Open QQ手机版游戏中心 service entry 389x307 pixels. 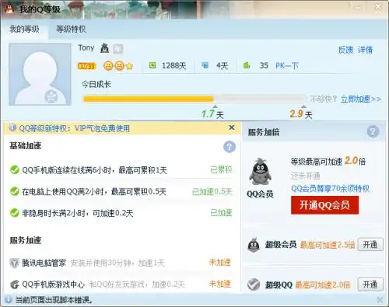click(x=53, y=284)
